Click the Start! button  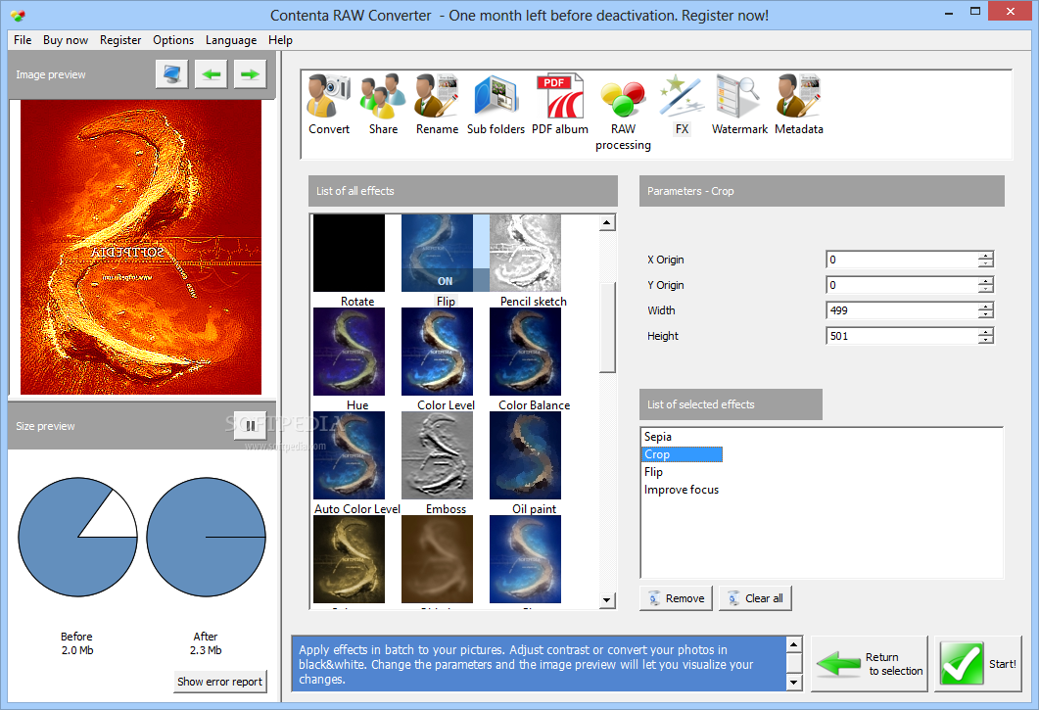point(978,664)
